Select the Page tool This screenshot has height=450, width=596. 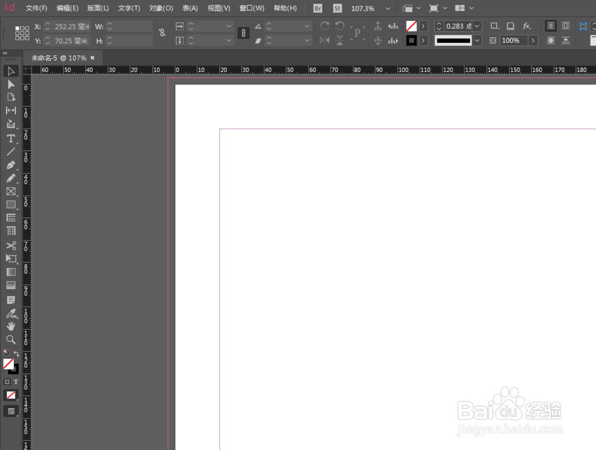(x=11, y=97)
